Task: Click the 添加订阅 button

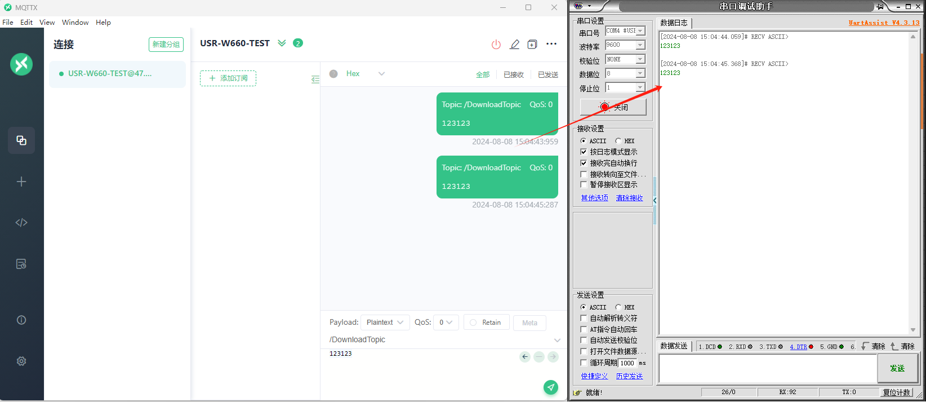Action: pos(228,78)
